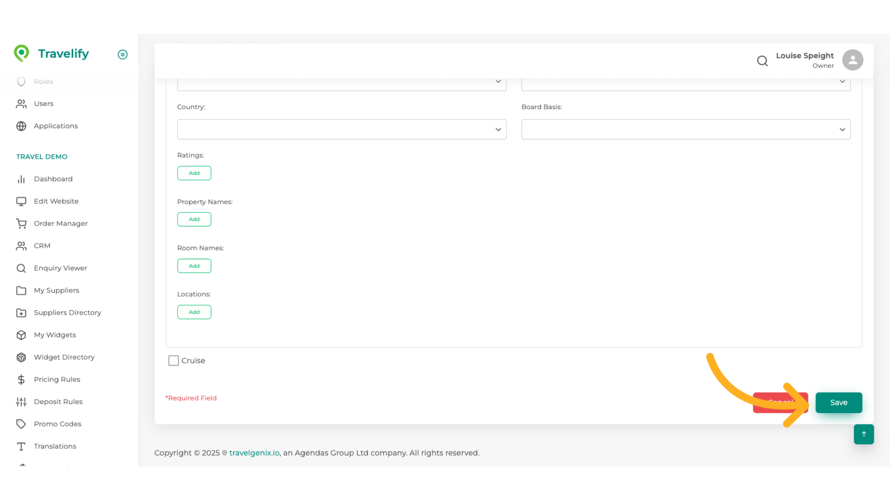Expand the Country dropdown
This screenshot has width=890, height=500.
[342, 130]
